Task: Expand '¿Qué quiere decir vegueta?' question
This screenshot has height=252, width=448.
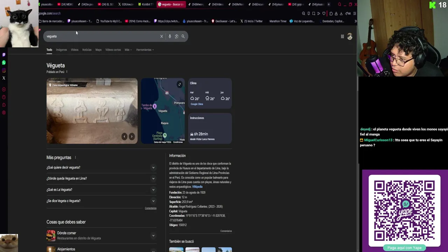Action: [x=101, y=167]
